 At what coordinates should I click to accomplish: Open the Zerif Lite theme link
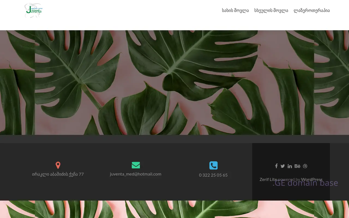268,179
